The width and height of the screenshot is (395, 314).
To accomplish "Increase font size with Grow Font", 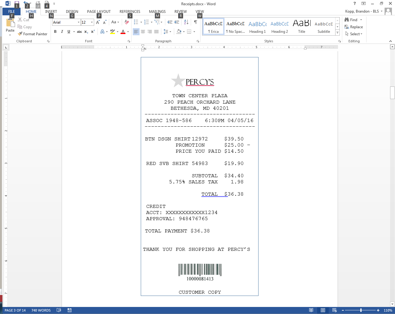I will pos(98,22).
